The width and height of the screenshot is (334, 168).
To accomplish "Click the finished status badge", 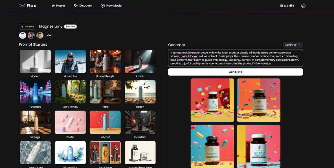I will tap(70, 26).
